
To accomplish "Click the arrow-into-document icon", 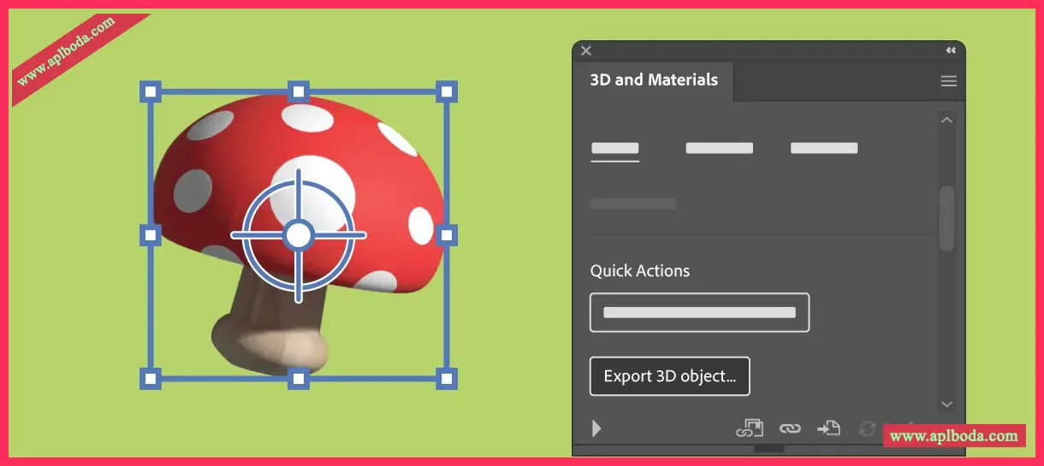I will click(x=827, y=428).
